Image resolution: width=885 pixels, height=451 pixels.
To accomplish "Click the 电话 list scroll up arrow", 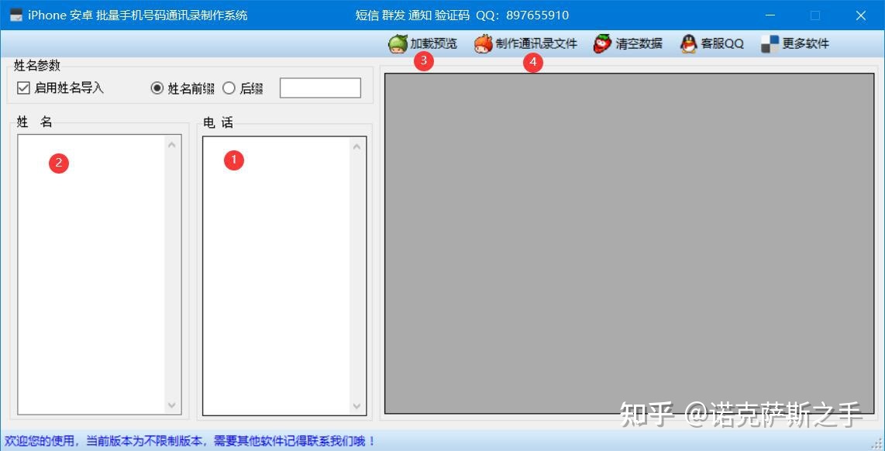I will point(356,146).
